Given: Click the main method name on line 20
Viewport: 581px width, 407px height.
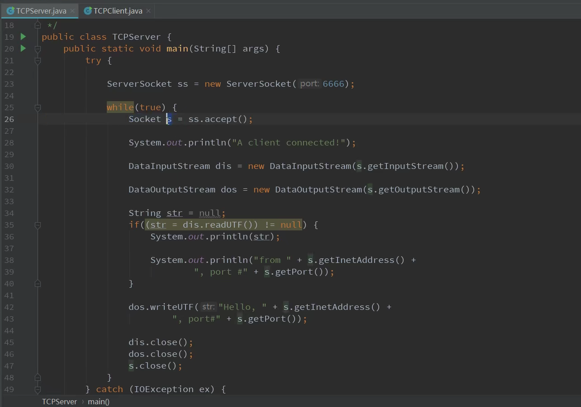Looking at the screenshot, I should click(x=177, y=48).
